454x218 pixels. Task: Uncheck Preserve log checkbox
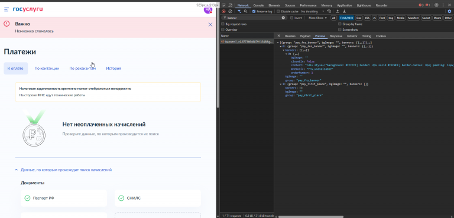(254, 11)
